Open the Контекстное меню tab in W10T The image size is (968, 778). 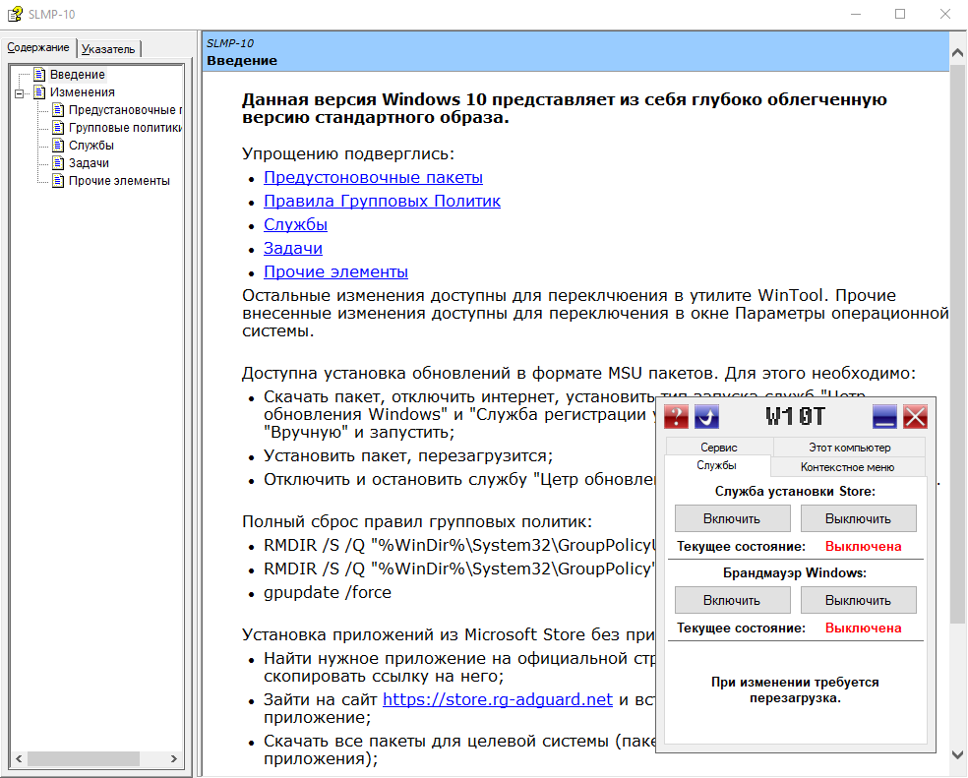(848, 467)
